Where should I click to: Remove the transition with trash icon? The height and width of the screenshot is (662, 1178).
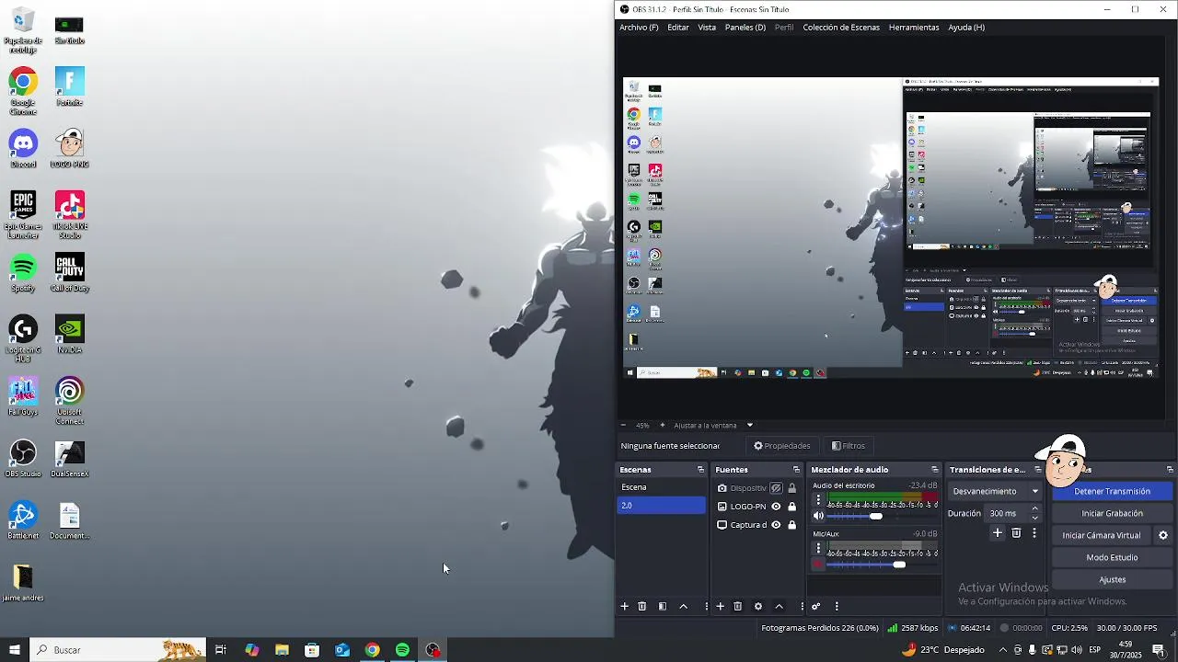click(x=1016, y=533)
